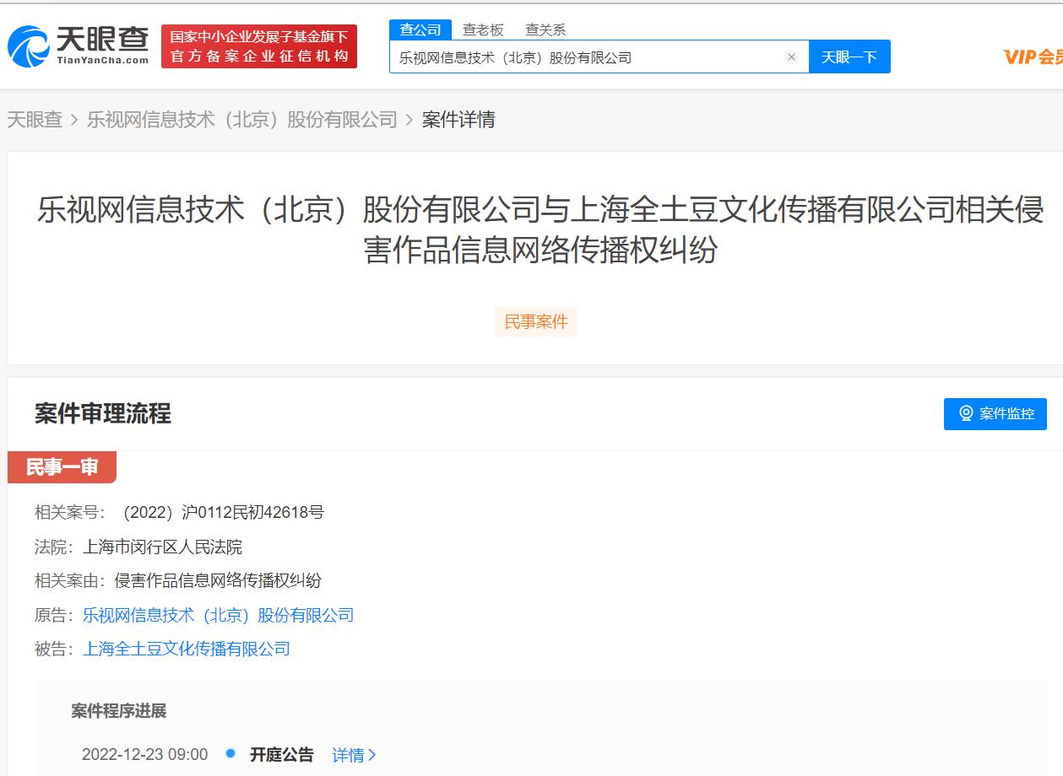Open plaintiff 乐视网信息技术（北京）股份有限公司 link

[219, 615]
